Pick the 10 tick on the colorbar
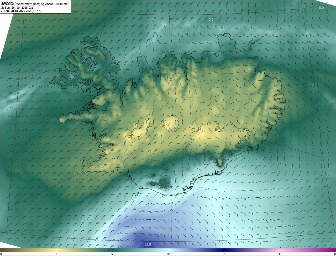This screenshot has width=336, height=256. (168, 254)
